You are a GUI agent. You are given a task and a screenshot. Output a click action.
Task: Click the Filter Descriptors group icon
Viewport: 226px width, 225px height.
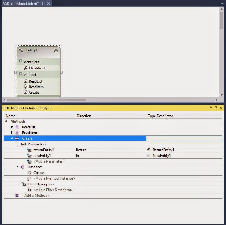[24, 184]
